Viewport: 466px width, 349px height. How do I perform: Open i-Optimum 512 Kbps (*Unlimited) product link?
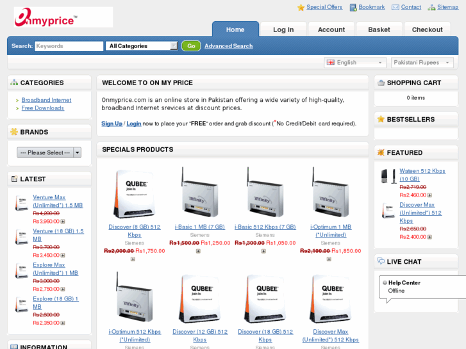pos(135,336)
